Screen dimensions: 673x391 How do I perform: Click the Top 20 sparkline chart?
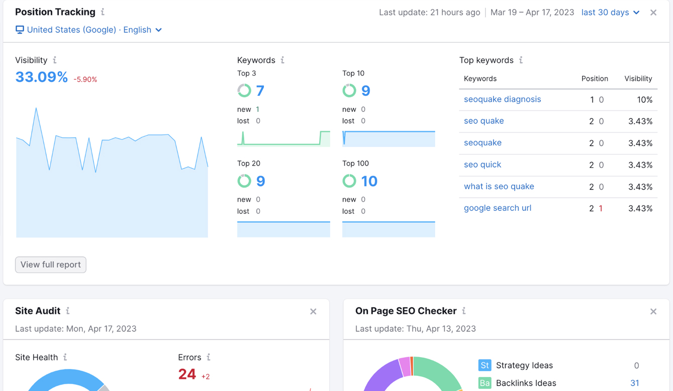[x=283, y=229]
